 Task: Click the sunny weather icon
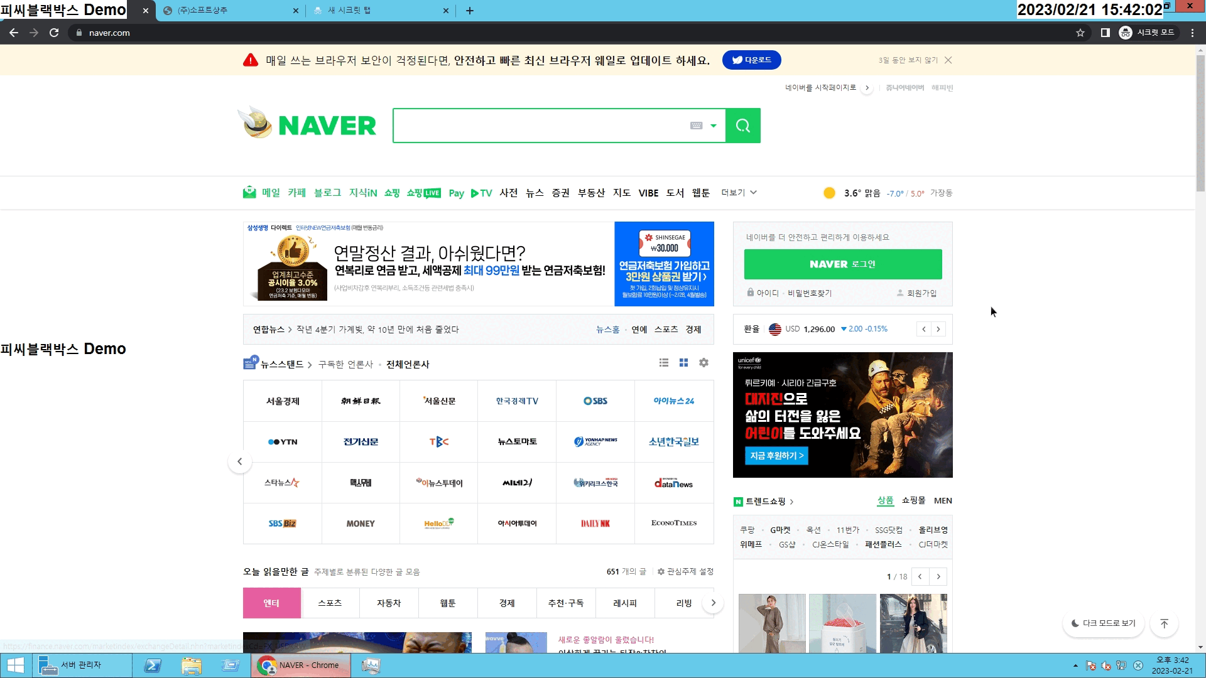(829, 193)
